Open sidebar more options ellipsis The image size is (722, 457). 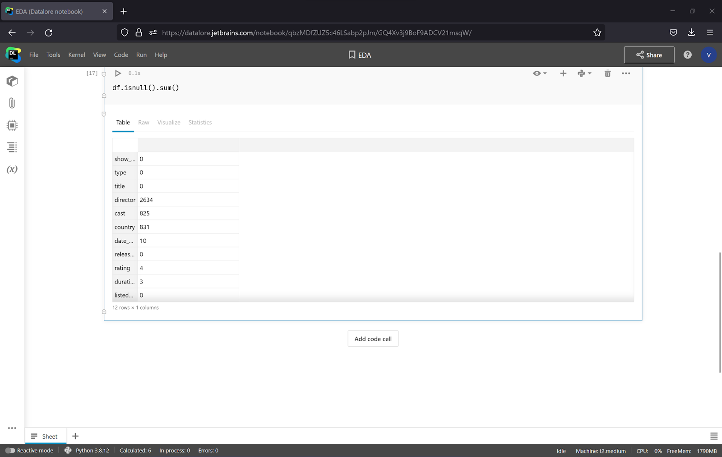[x=12, y=428]
